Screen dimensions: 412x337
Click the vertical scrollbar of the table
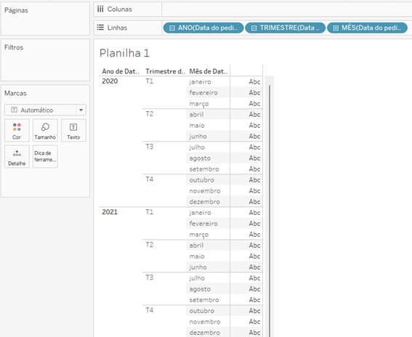(x=270, y=210)
